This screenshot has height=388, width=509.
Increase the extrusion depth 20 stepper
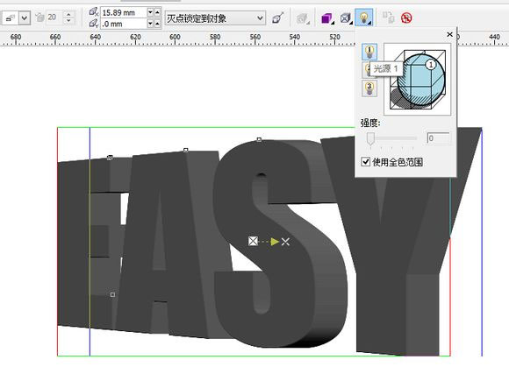pos(68,14)
